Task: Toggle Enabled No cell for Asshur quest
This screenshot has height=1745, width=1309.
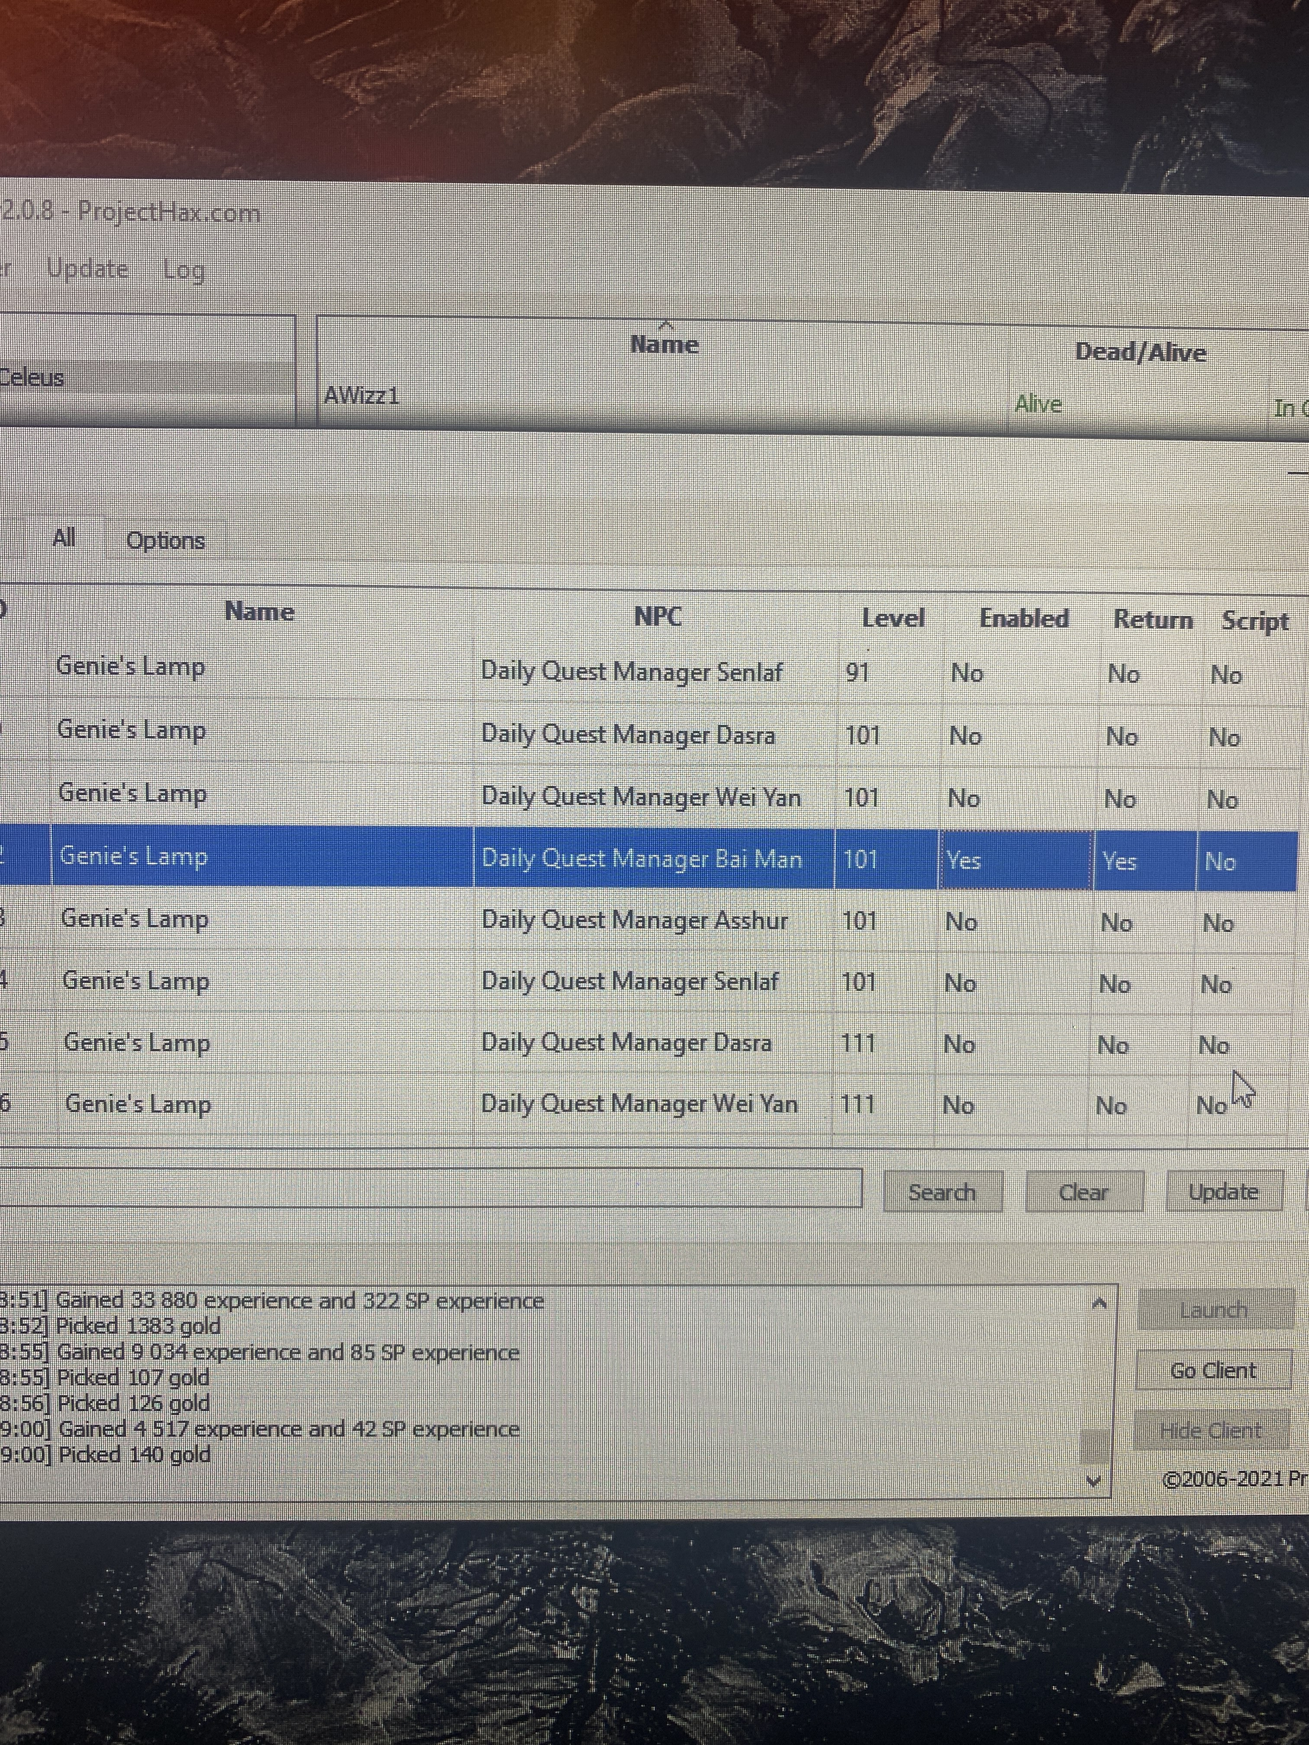Action: point(961,921)
